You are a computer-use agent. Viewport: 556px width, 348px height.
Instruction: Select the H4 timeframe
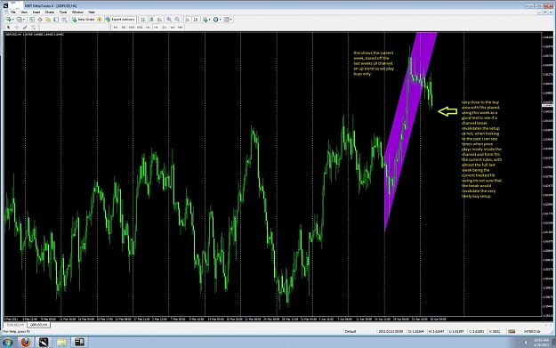[156, 28]
